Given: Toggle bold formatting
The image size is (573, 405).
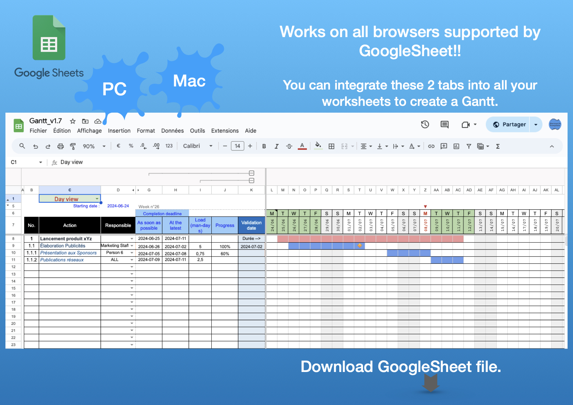Looking at the screenshot, I should (x=264, y=146).
